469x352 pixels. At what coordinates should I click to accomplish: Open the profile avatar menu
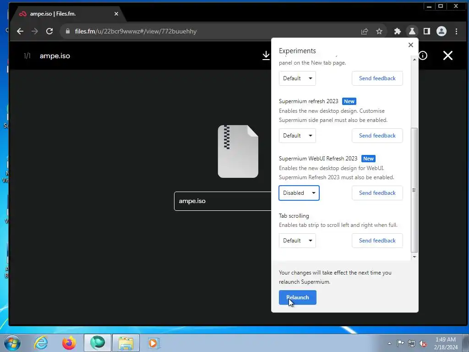tap(442, 31)
